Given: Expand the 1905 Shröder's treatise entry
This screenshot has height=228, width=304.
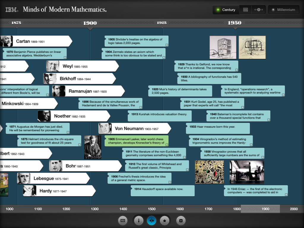Looking at the screenshot, I should click(167, 45).
